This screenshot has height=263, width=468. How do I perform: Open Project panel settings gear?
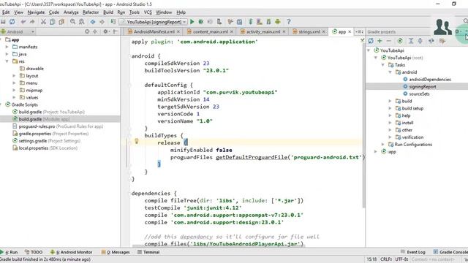coord(105,31)
